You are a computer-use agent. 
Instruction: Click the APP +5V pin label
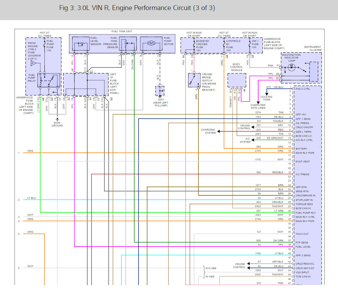(301, 114)
